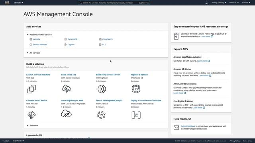
Task: Click the serverless microservice gateway icon
Action: coord(136,115)
